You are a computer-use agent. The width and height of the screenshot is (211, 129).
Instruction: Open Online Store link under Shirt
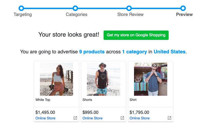[x=140, y=118]
